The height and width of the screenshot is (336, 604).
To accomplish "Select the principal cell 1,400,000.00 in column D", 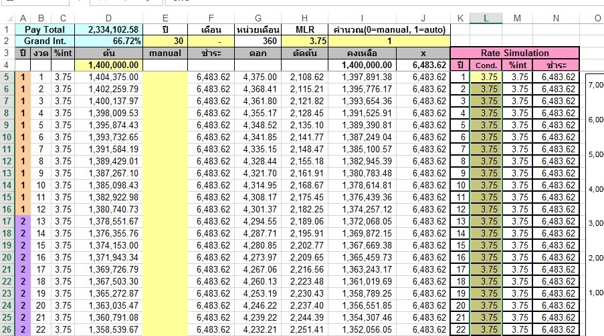I will tap(108, 65).
